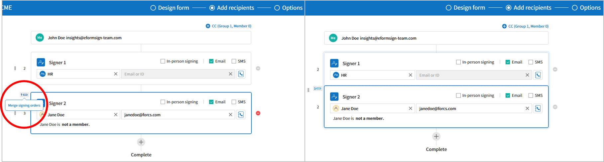Clear janedoe@forcs.com with X in right panel
The width and height of the screenshot is (604, 162).
[x=527, y=108]
